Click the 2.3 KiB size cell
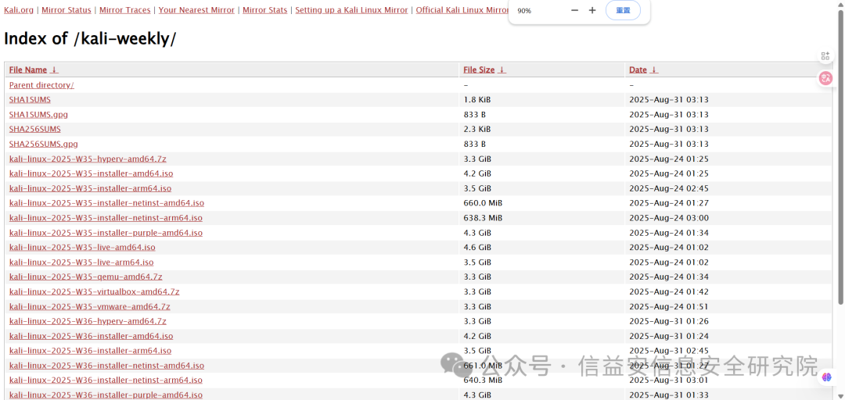The image size is (845, 400). [477, 129]
